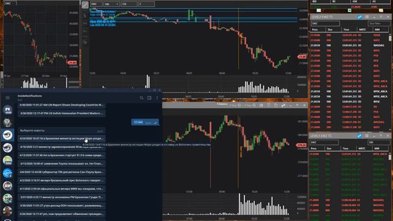
Task: Open the green-logo chat with the 14 badge
Action: pos(7,198)
